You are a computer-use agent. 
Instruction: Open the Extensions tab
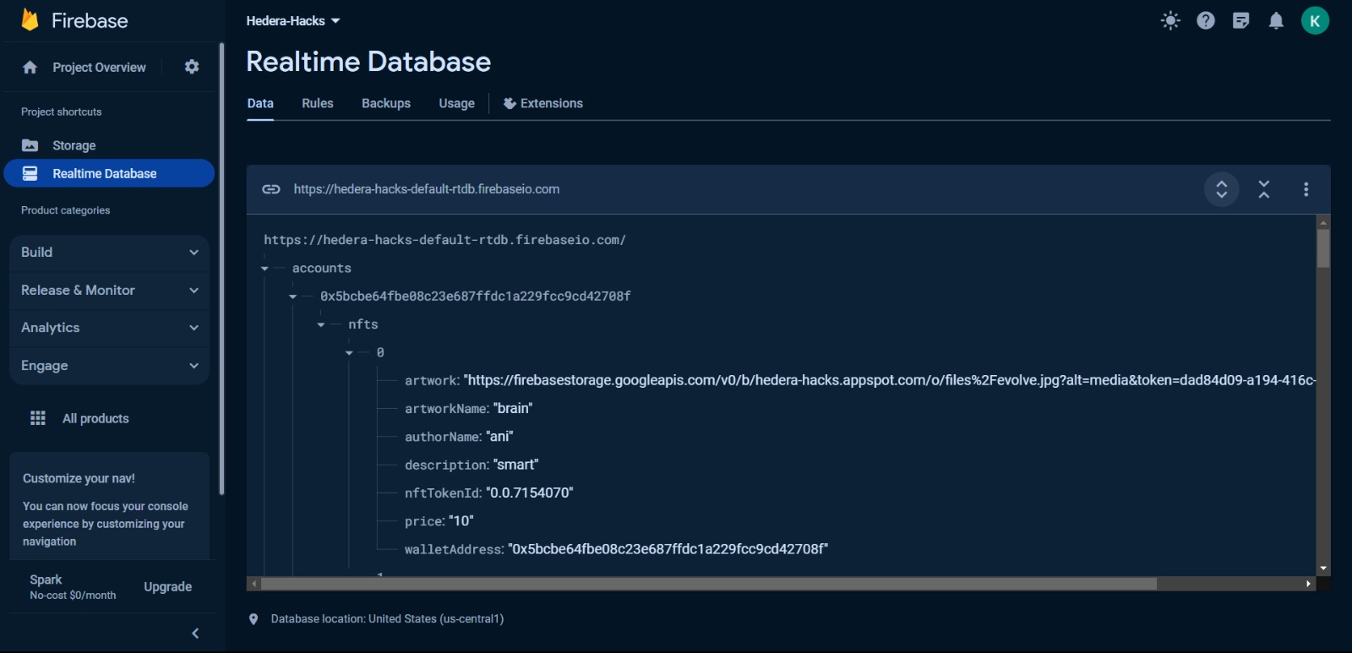tap(542, 103)
